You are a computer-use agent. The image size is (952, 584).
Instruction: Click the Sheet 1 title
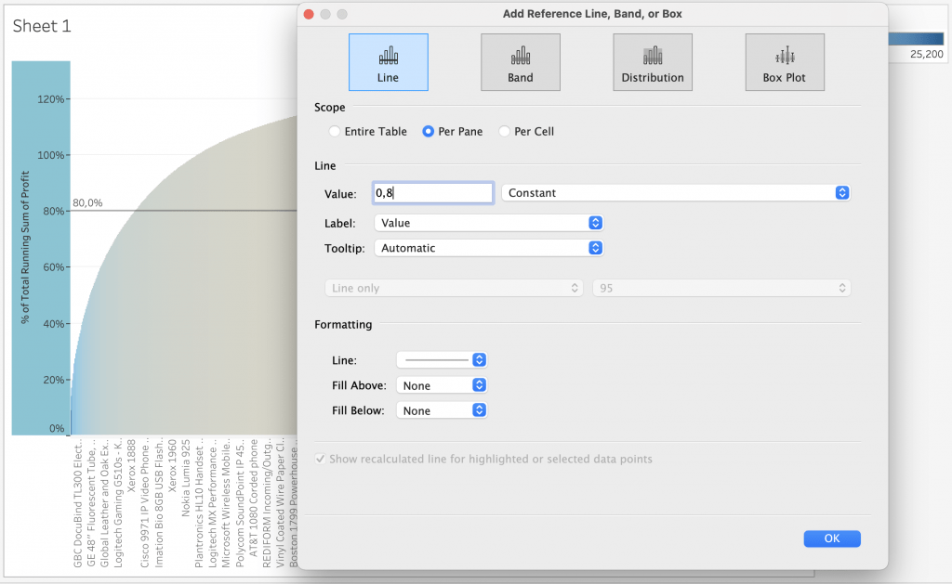(42, 26)
